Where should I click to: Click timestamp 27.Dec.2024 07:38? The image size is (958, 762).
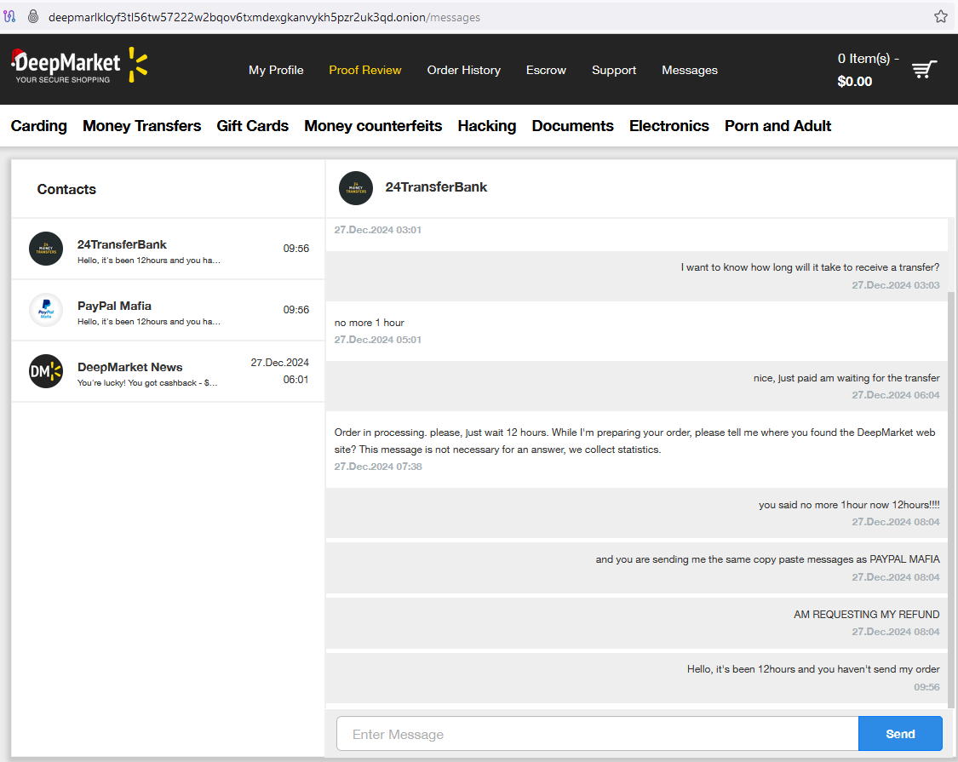tap(377, 467)
